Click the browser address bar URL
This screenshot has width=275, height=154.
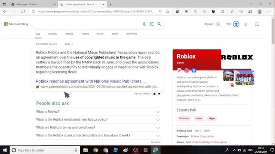(x=96, y=12)
